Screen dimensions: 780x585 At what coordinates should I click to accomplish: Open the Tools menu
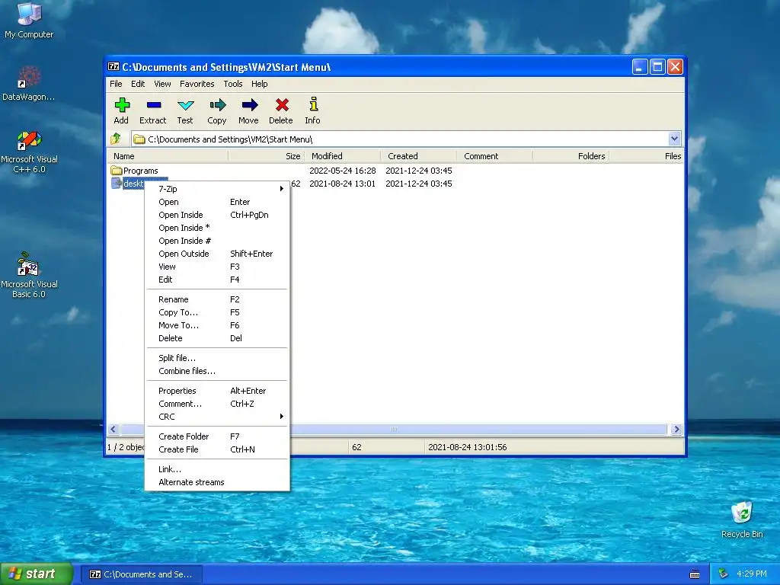coord(233,84)
